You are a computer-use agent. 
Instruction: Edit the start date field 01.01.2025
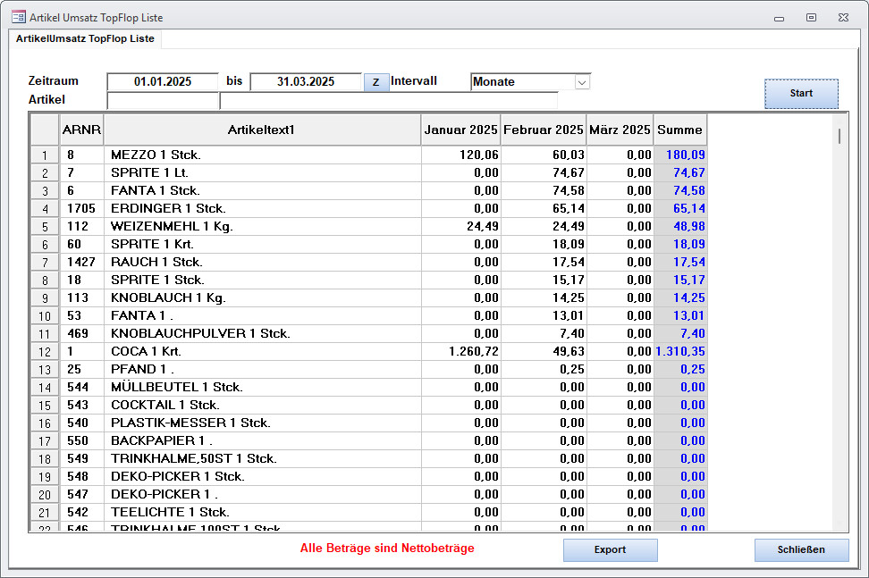coord(163,81)
